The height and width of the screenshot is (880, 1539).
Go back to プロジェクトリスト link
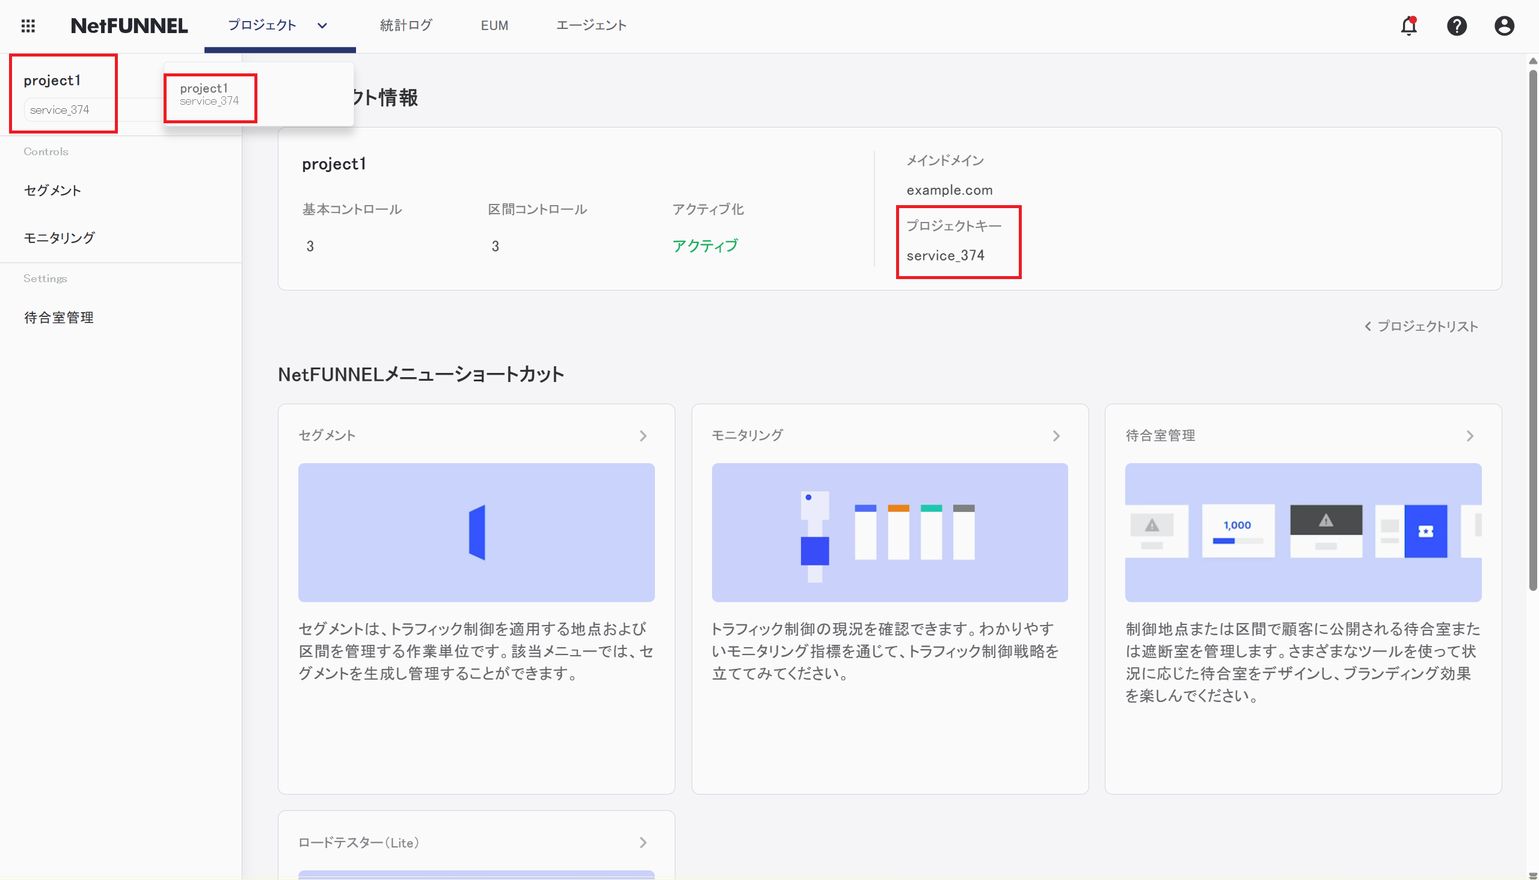click(x=1421, y=327)
